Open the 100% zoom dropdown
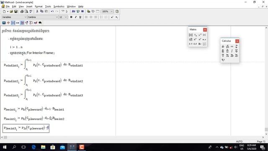268x151 pixels. [x=111, y=11]
